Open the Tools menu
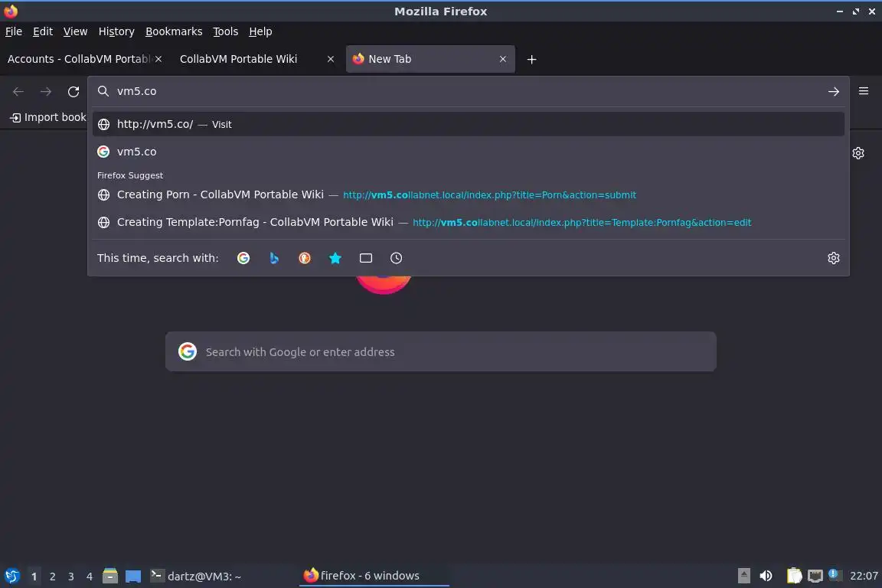Screen dimensions: 882x588 (x=226, y=31)
